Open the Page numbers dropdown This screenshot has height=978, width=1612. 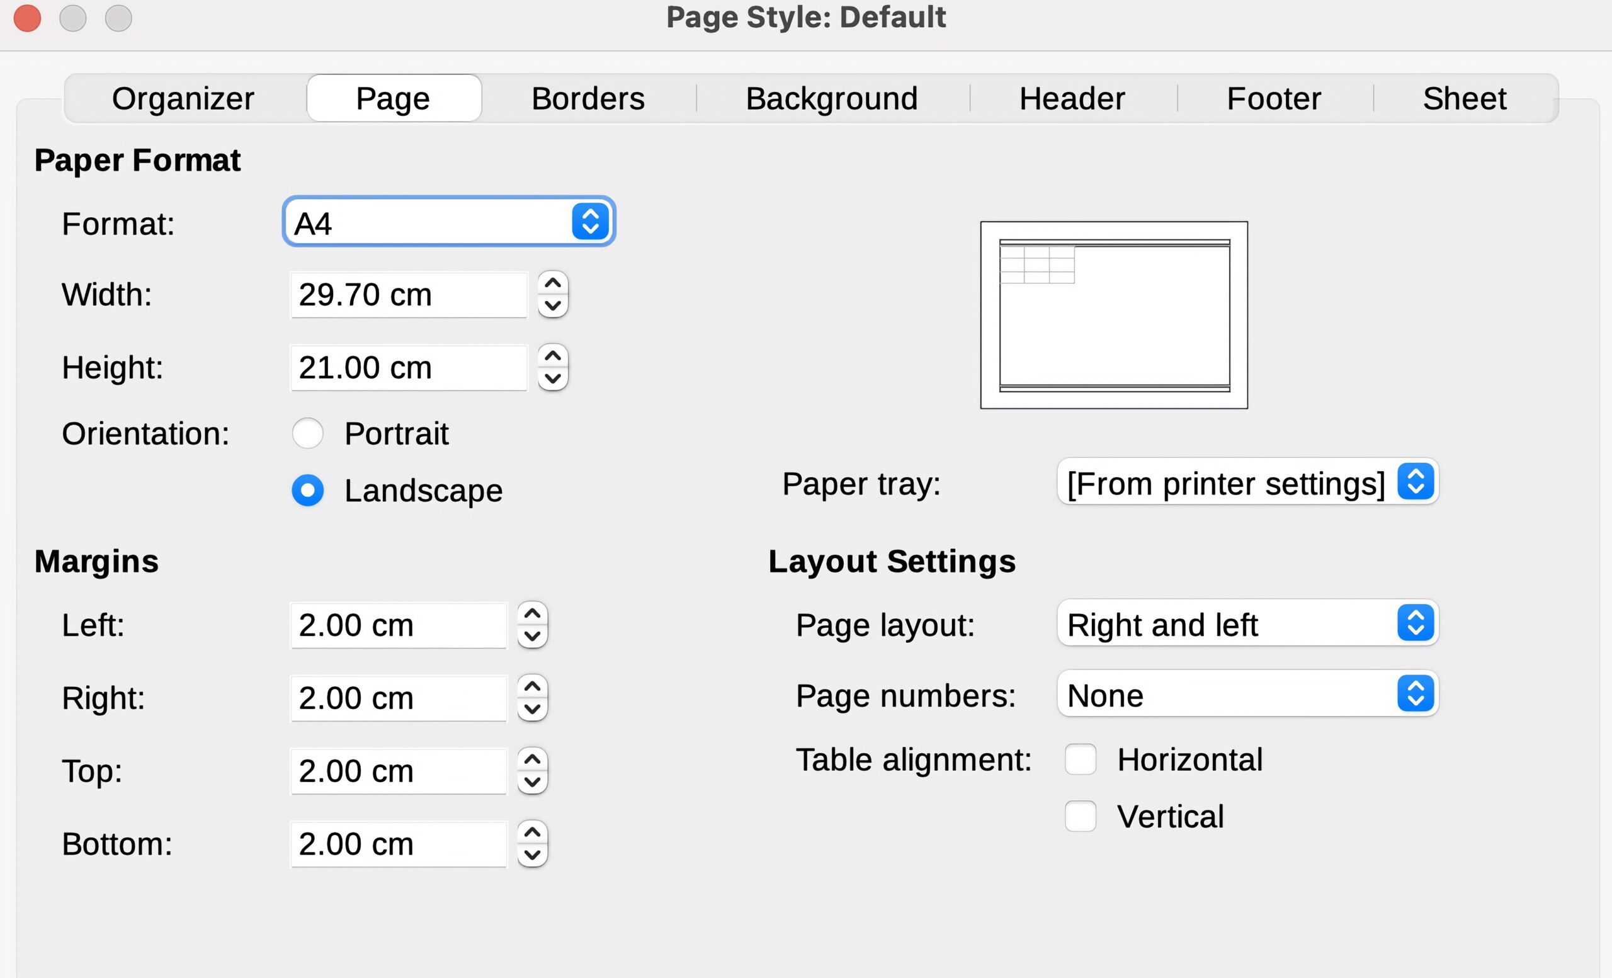(x=1247, y=693)
